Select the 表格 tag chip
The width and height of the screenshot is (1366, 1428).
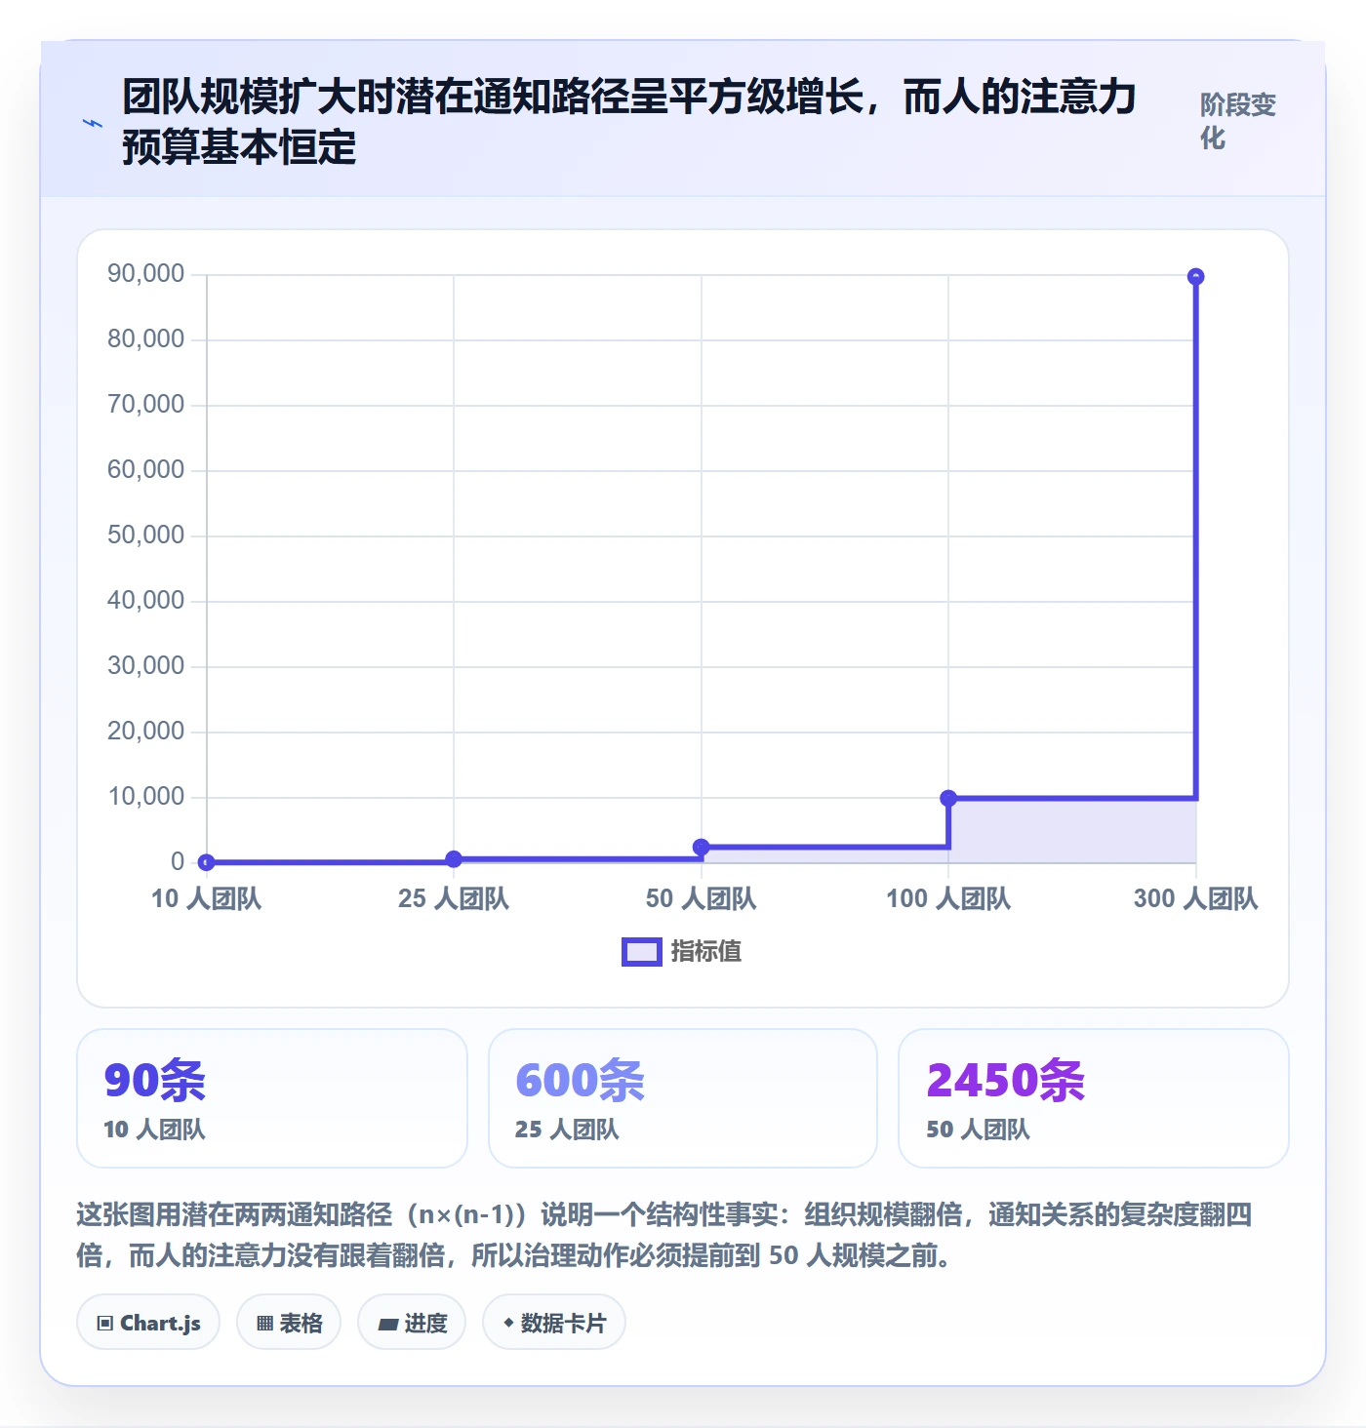(289, 1323)
